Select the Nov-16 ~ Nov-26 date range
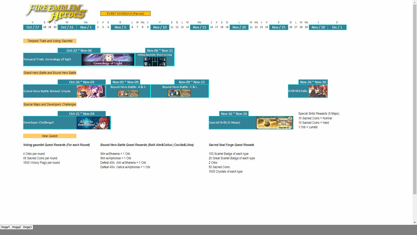This screenshot has height=235, width=417. 234,114
